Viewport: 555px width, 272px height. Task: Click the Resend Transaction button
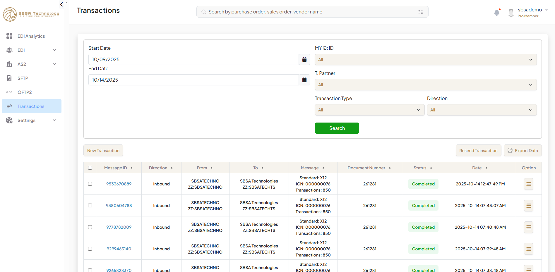pos(478,150)
